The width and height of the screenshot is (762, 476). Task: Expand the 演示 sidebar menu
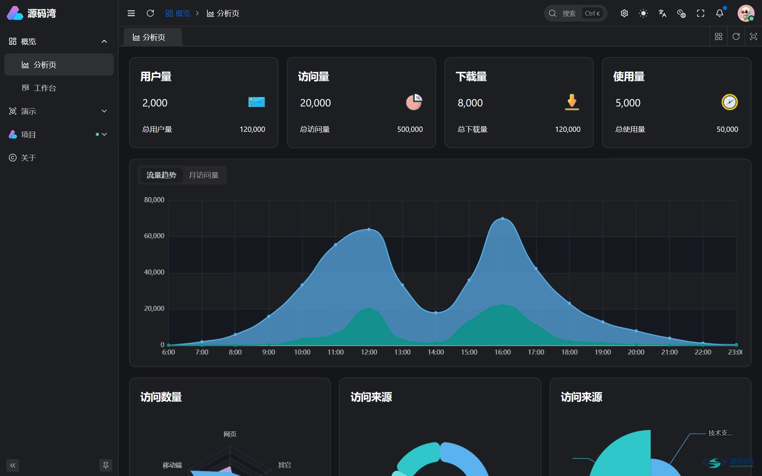click(59, 111)
